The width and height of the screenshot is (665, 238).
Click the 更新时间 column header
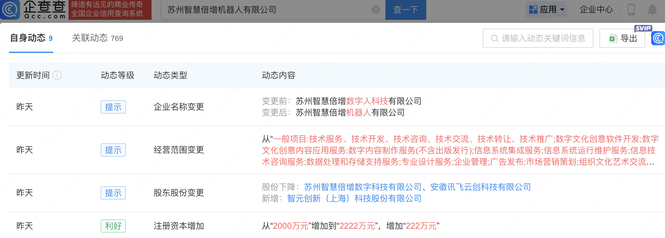click(33, 75)
